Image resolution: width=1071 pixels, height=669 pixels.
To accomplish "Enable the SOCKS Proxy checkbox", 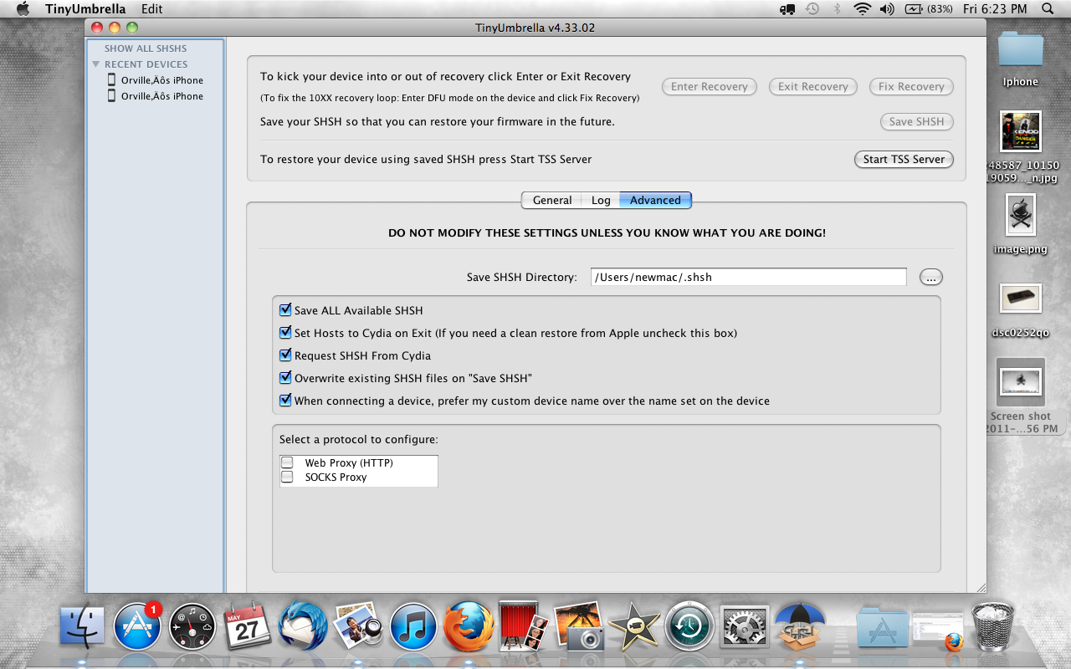I will click(287, 477).
